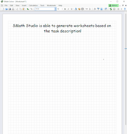
Task: Click the window panel icon after the book
Action: click(106, 9)
